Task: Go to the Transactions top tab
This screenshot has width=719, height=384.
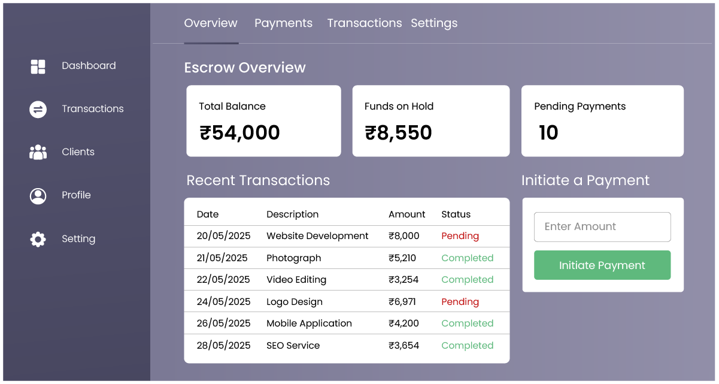Action: click(364, 23)
